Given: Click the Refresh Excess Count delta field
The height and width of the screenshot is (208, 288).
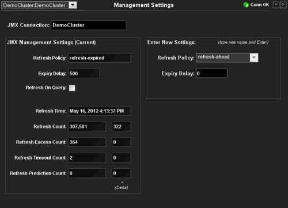Looking at the screenshot, I should [x=122, y=142].
